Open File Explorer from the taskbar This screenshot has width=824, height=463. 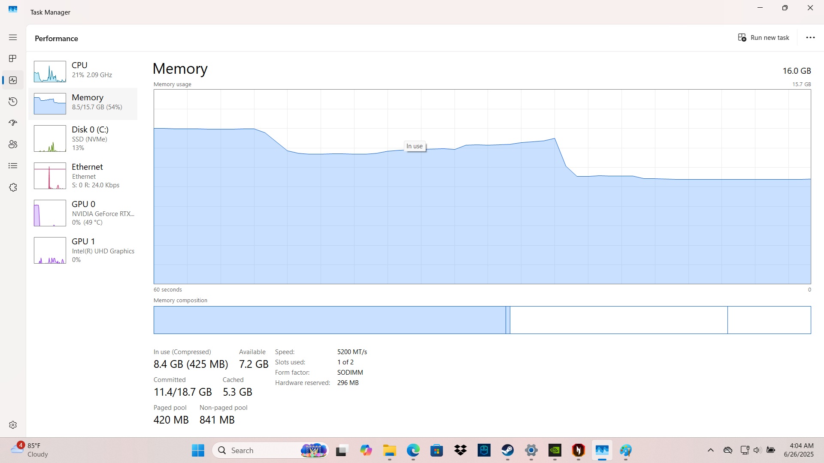(390, 451)
